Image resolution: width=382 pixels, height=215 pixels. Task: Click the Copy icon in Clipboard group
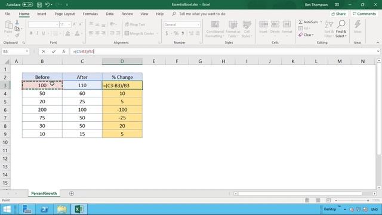[17, 29]
